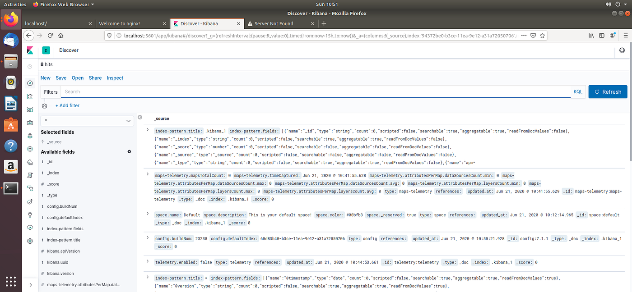Image resolution: width=632 pixels, height=292 pixels.
Task: Launch the Maps app from the sidebar
Action: click(29, 135)
